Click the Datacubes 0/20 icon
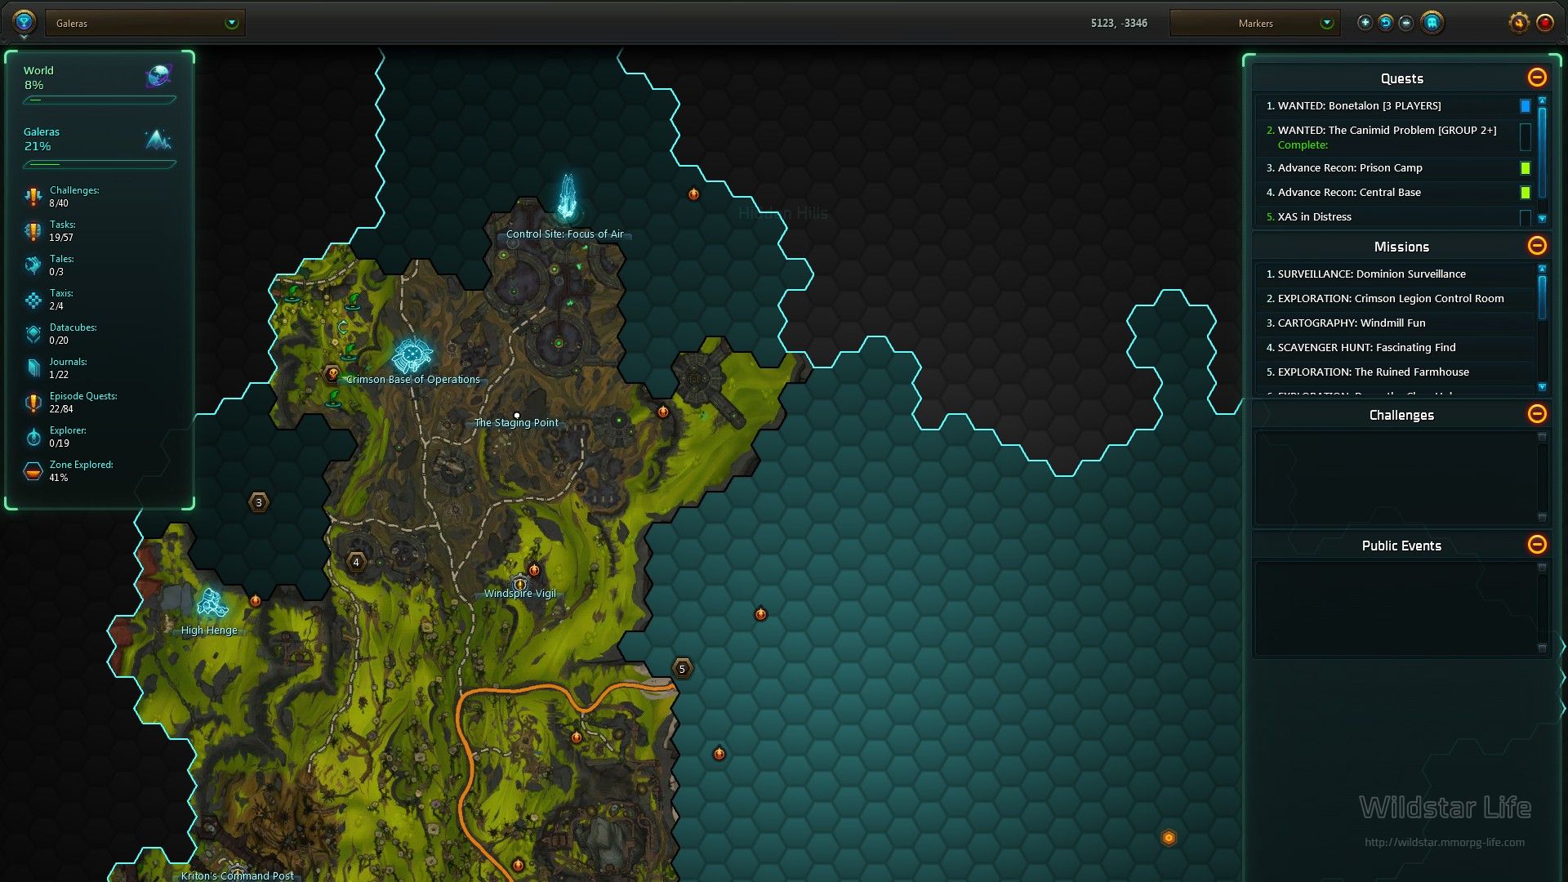1568x882 pixels. 33,334
